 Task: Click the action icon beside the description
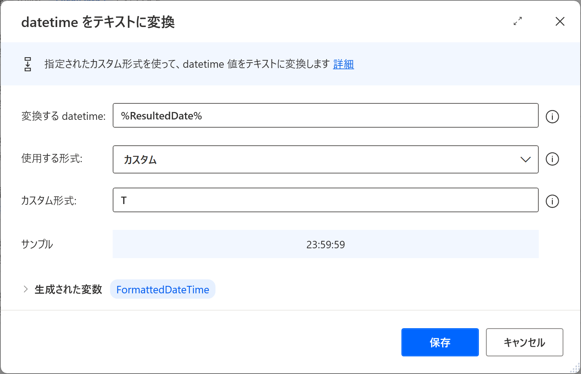28,64
